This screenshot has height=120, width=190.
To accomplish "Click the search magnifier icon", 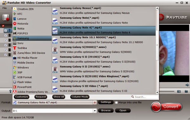I will [133, 97].
